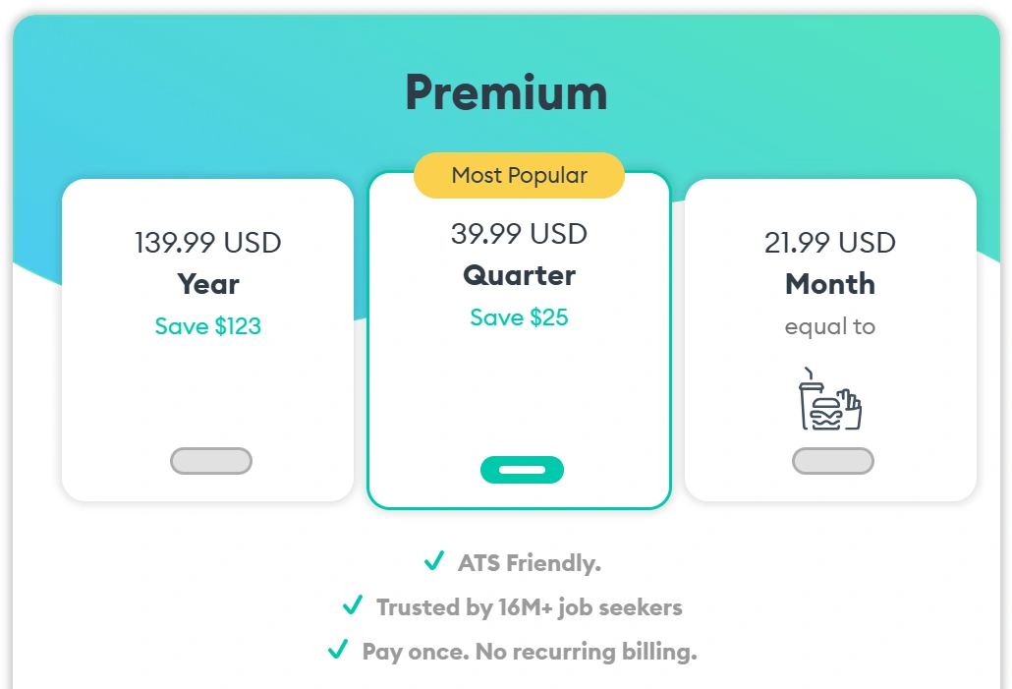Select the Year plan radio pill
1012x689 pixels.
coord(211,461)
